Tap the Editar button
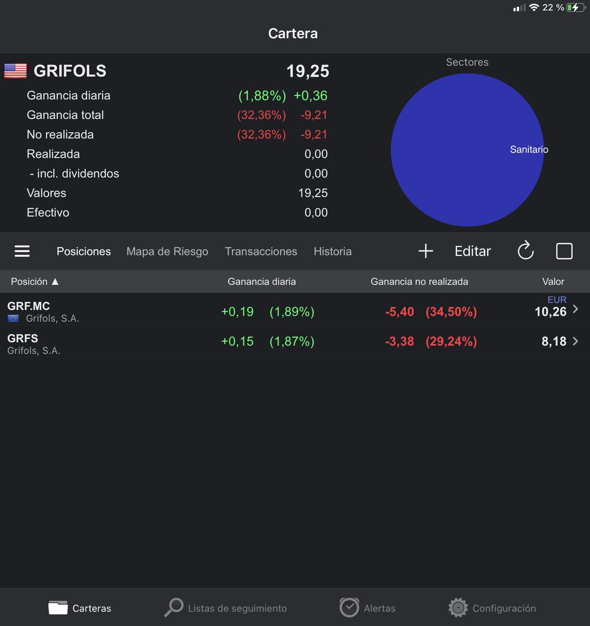 pyautogui.click(x=473, y=251)
